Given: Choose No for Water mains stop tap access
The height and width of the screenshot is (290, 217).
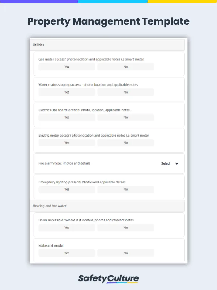Looking at the screenshot, I should (x=125, y=92).
